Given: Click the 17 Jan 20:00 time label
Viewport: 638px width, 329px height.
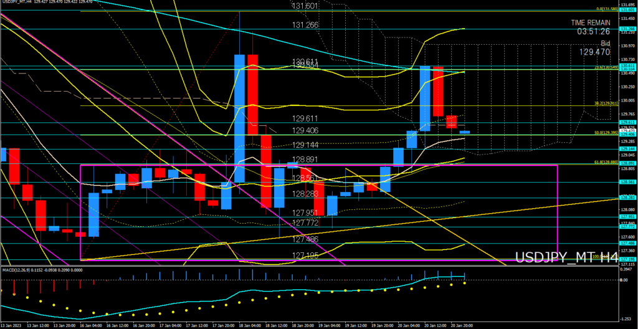Looking at the screenshot, I should tap(224, 326).
